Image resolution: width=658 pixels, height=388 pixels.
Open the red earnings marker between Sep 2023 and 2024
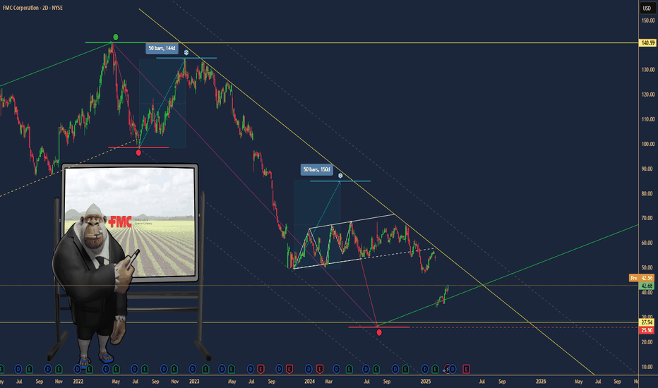point(289,369)
